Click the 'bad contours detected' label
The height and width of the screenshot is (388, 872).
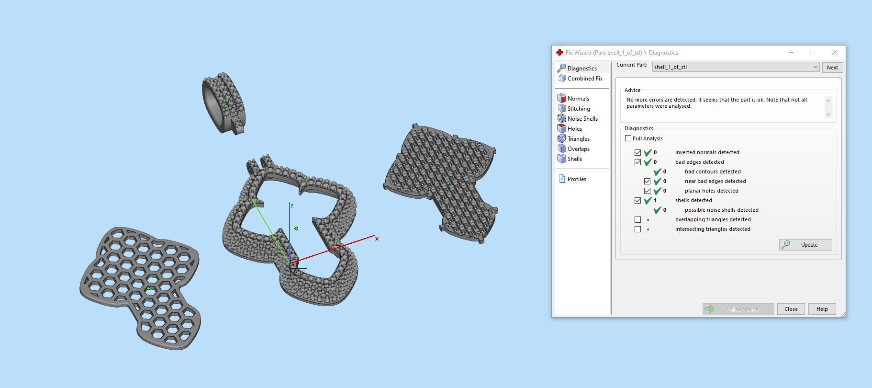pyautogui.click(x=713, y=171)
